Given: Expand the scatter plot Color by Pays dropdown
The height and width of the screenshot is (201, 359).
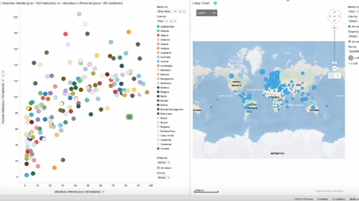Looking at the screenshot, I should point(162,21).
